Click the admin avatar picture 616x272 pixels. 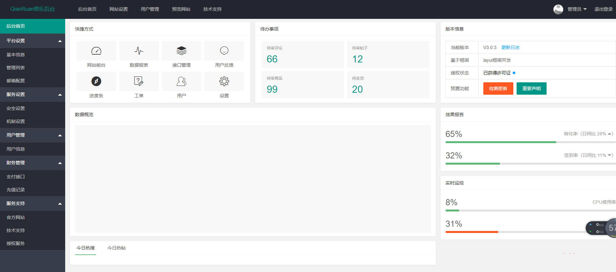coord(558,9)
